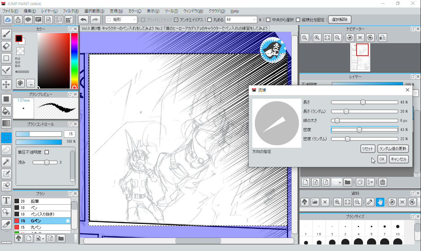Open the color palette icon in Color panel
This screenshot has height=251, width=421.
coord(20,83)
